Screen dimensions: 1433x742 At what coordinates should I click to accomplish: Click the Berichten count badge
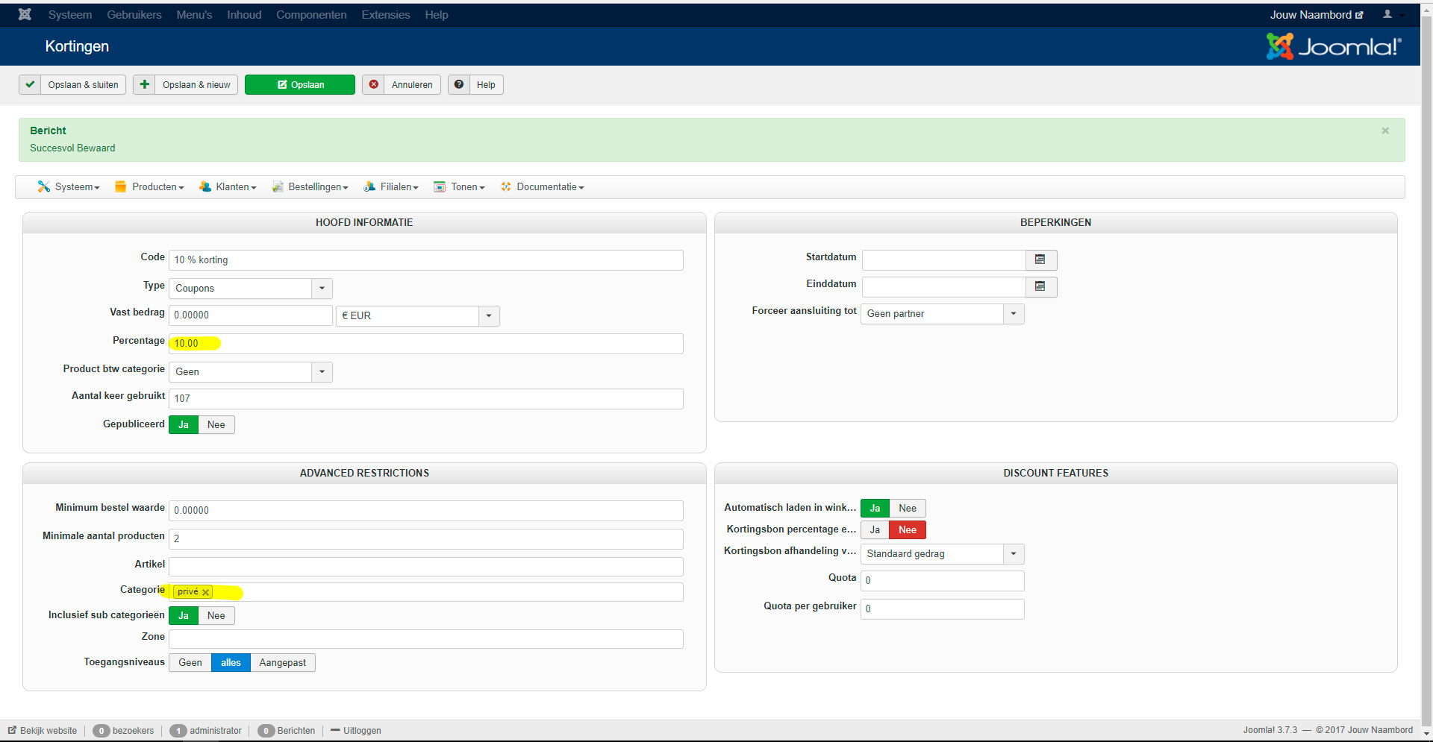click(266, 731)
